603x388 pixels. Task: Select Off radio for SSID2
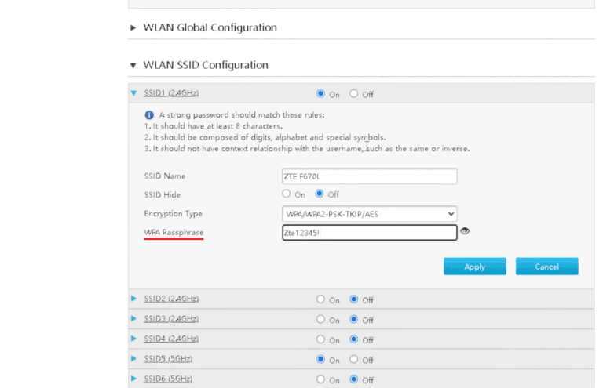[x=354, y=299]
